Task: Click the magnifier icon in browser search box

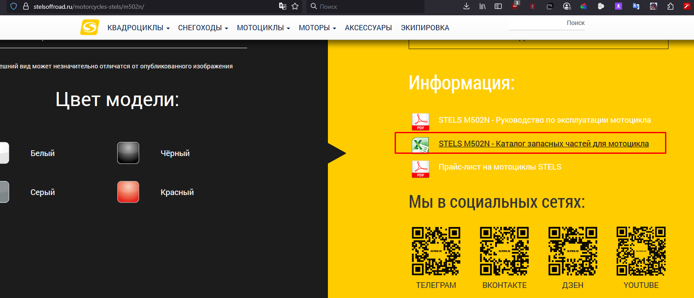Action: pyautogui.click(x=314, y=6)
